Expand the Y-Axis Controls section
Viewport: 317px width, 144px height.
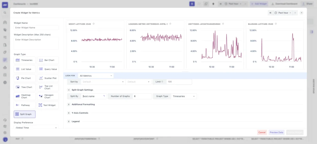(x=69, y=113)
